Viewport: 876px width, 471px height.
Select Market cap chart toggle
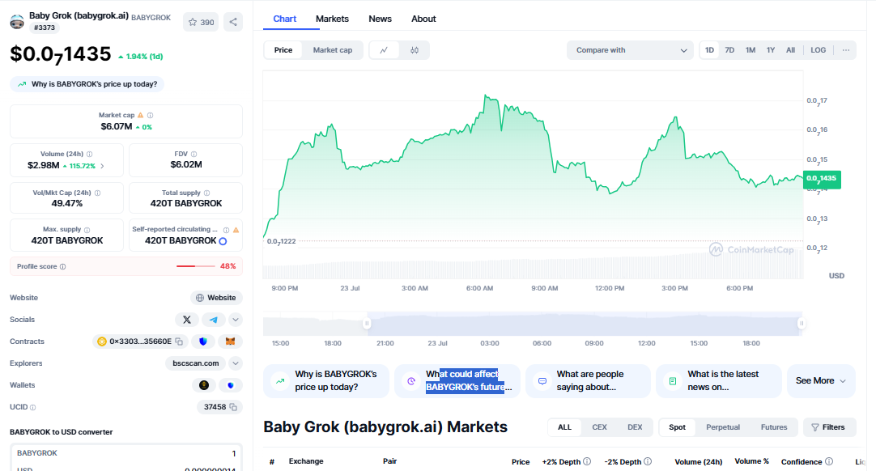tap(333, 50)
